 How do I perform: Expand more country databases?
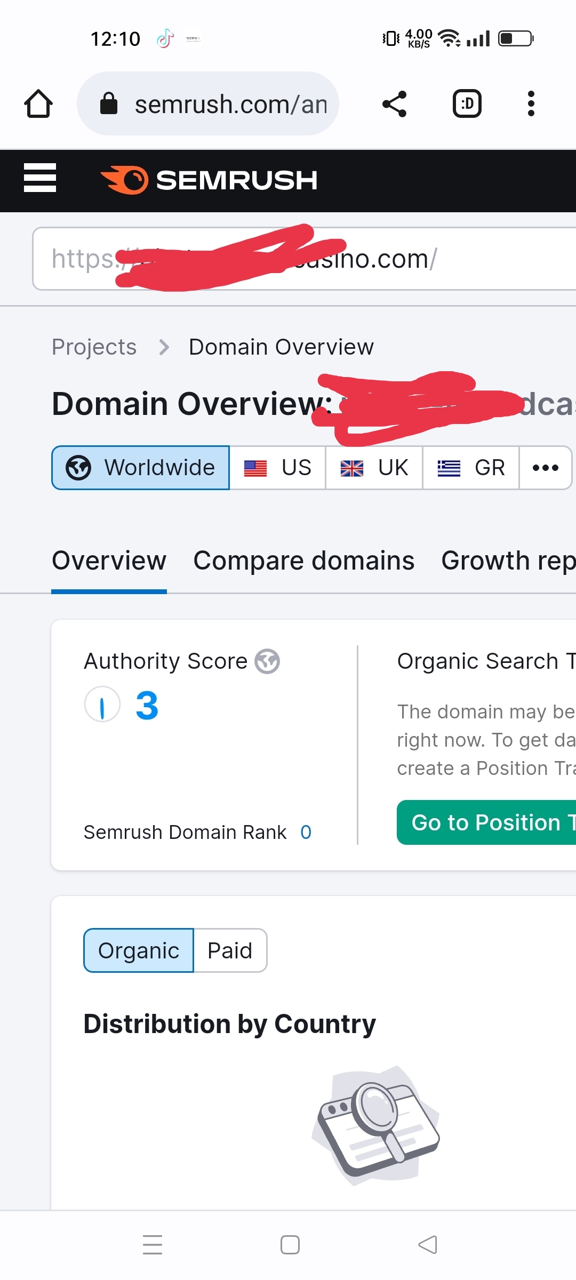(546, 468)
